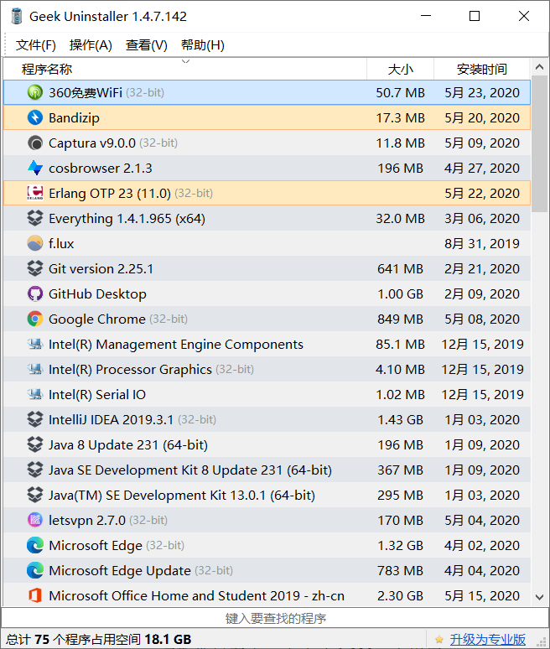This screenshot has height=649, width=550.
Task: Click the letsvpn 2.7.0 icon
Action: (35, 520)
